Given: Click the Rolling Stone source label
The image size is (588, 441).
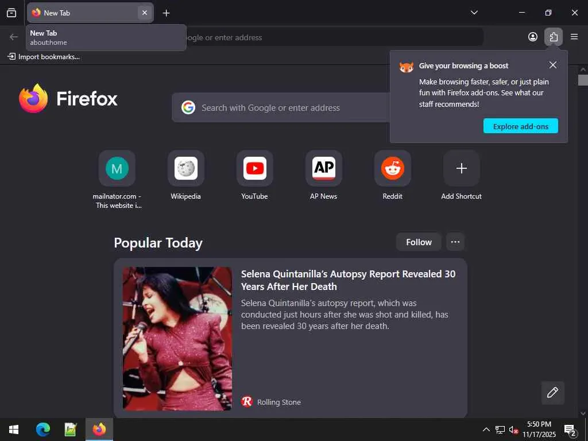Looking at the screenshot, I should pos(278,402).
